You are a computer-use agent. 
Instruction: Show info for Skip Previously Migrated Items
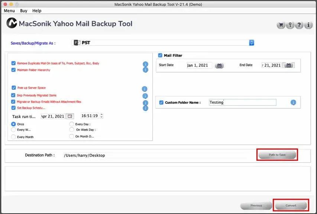(145, 96)
